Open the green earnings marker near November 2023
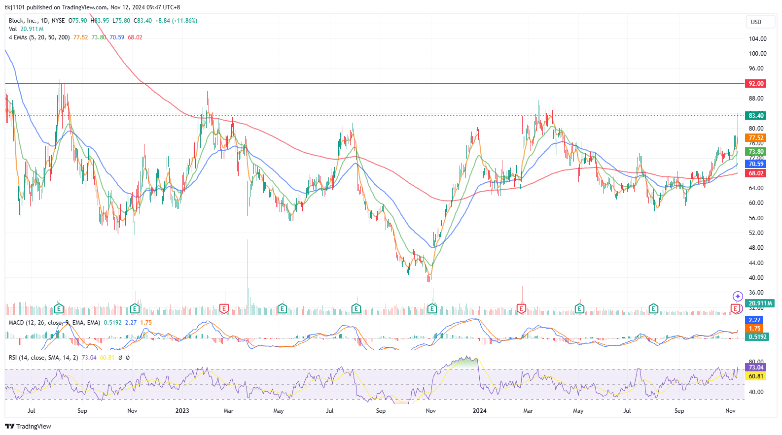The height and width of the screenshot is (435, 782). pyautogui.click(x=432, y=309)
